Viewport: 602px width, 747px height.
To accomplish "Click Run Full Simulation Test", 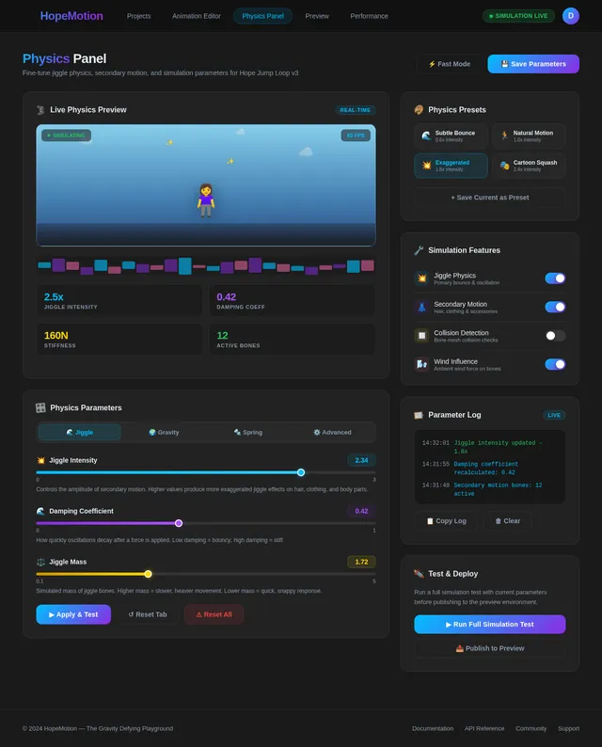I will 489,625.
